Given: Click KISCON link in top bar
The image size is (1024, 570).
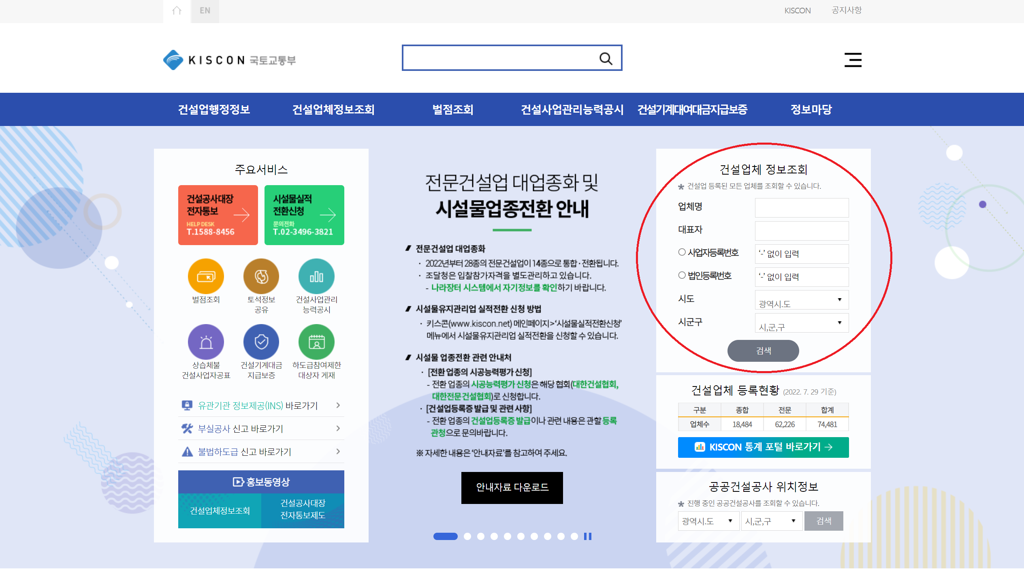Looking at the screenshot, I should [x=797, y=10].
